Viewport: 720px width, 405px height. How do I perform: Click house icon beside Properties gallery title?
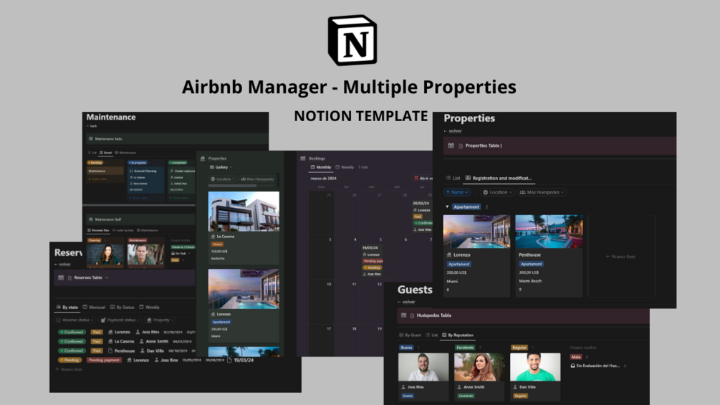203,158
